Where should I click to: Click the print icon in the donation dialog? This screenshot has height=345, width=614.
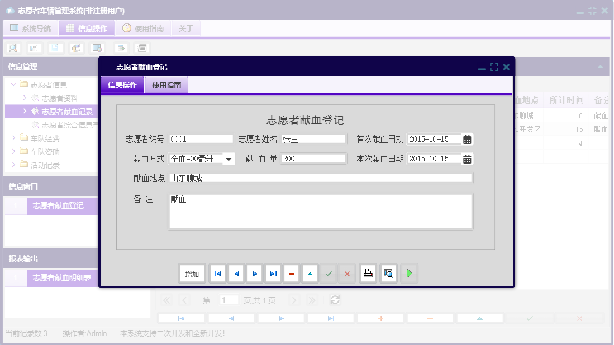(368, 273)
